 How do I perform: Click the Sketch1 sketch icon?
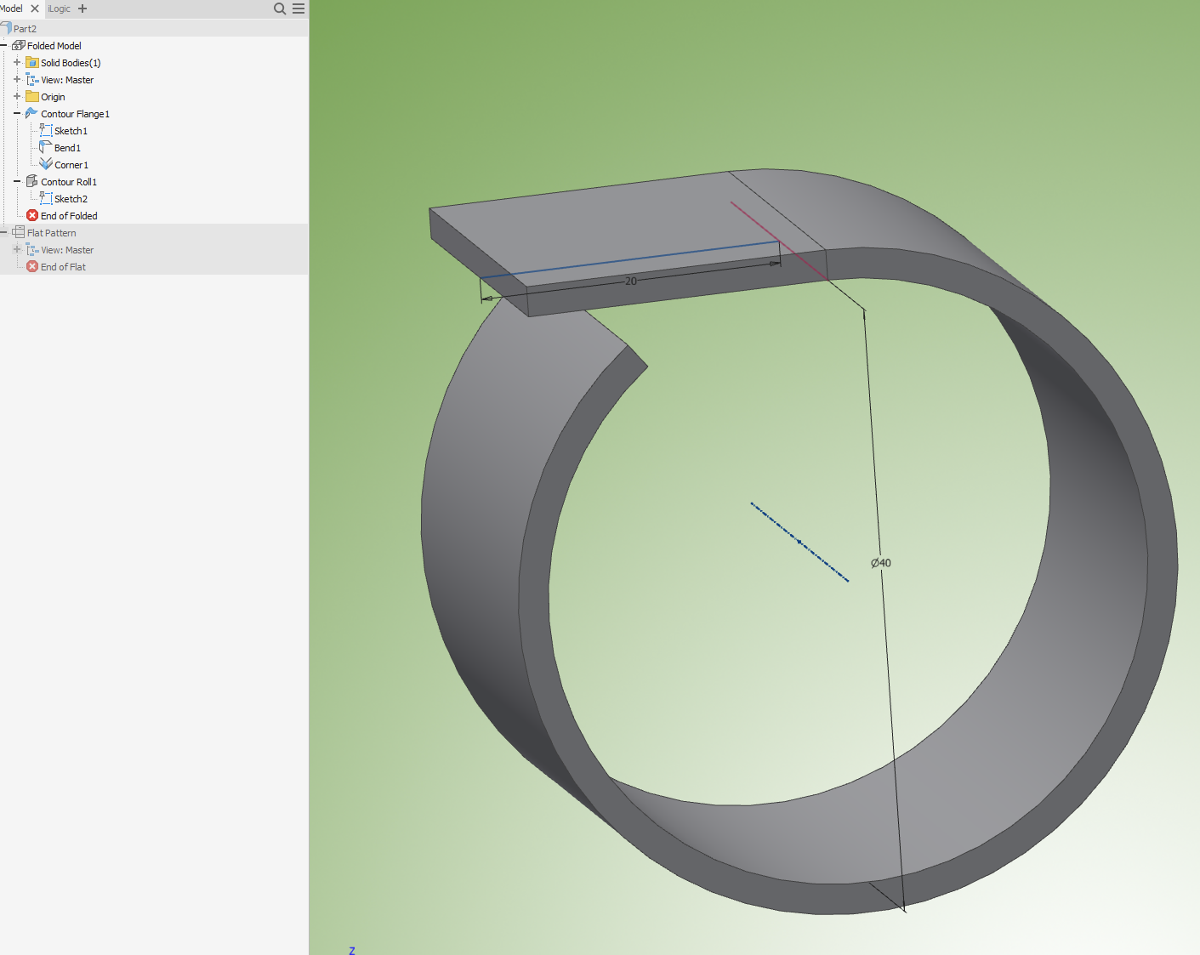pos(48,130)
